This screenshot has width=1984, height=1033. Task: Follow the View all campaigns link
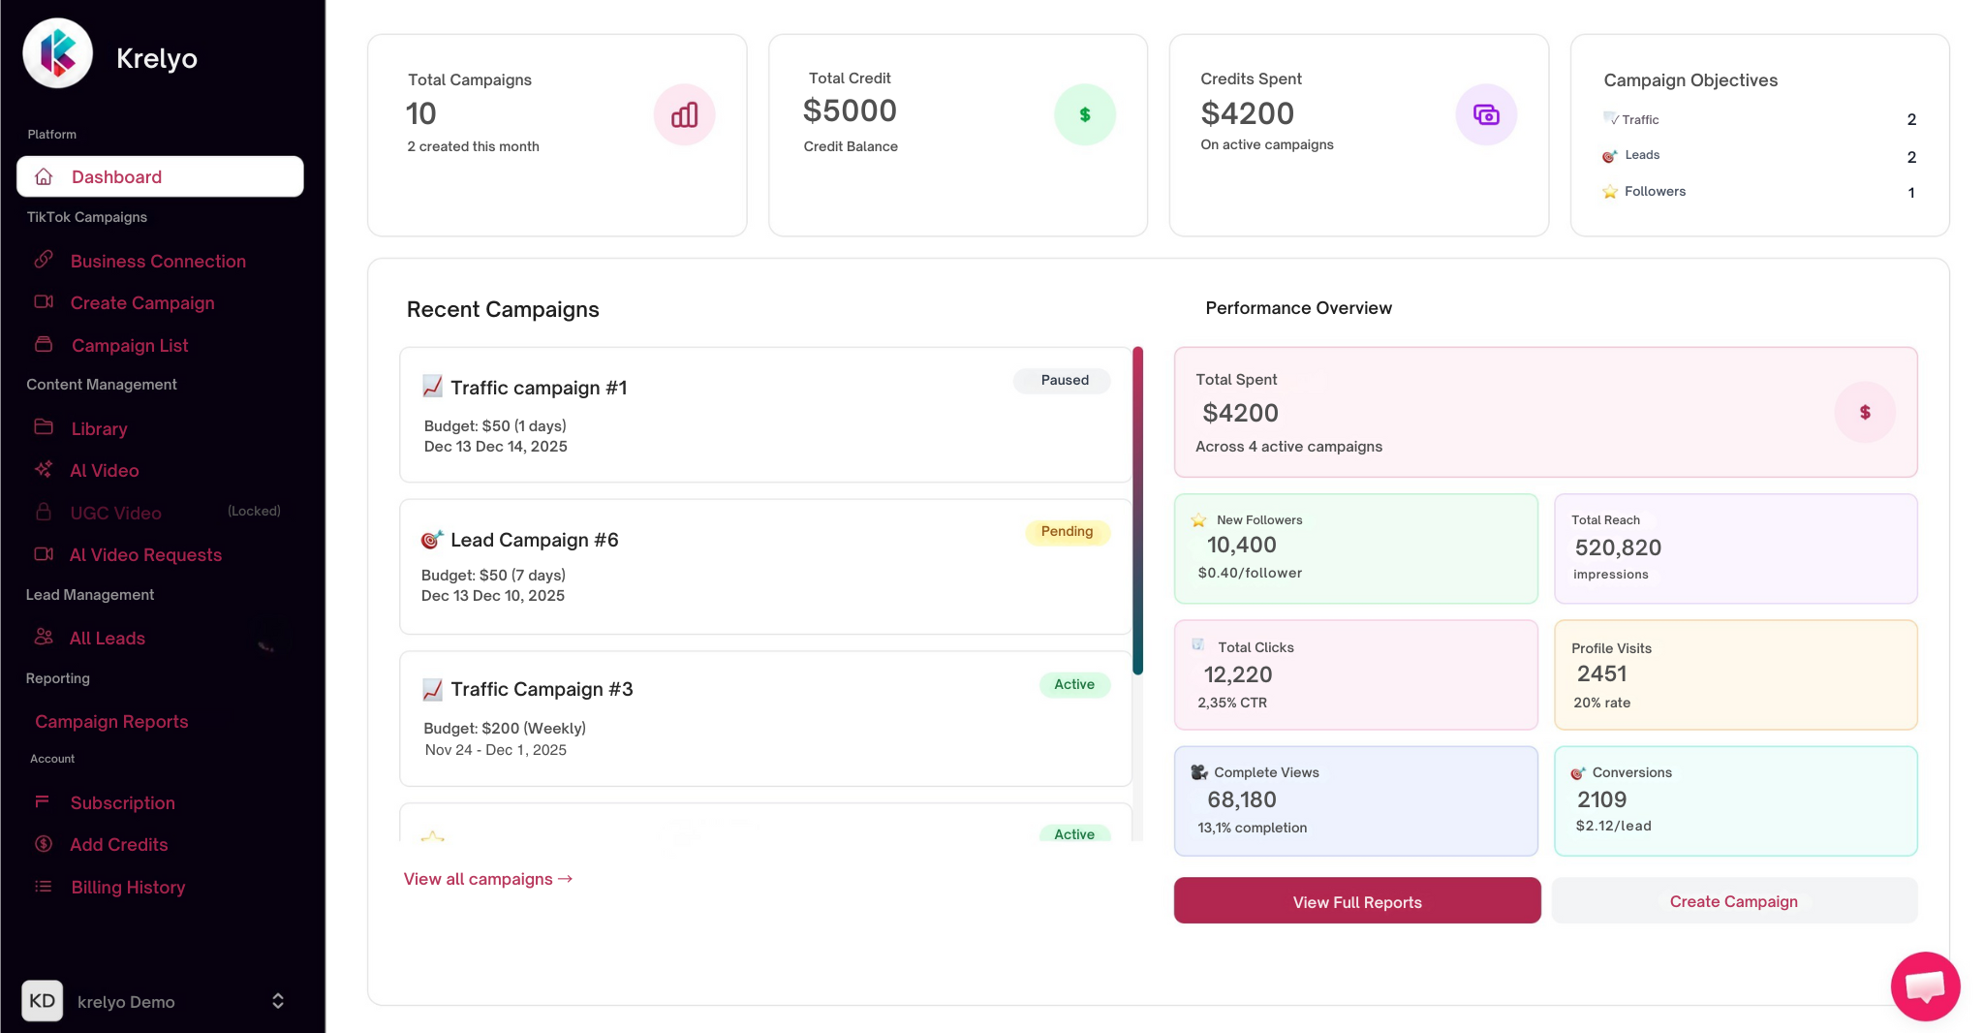pyautogui.click(x=487, y=879)
